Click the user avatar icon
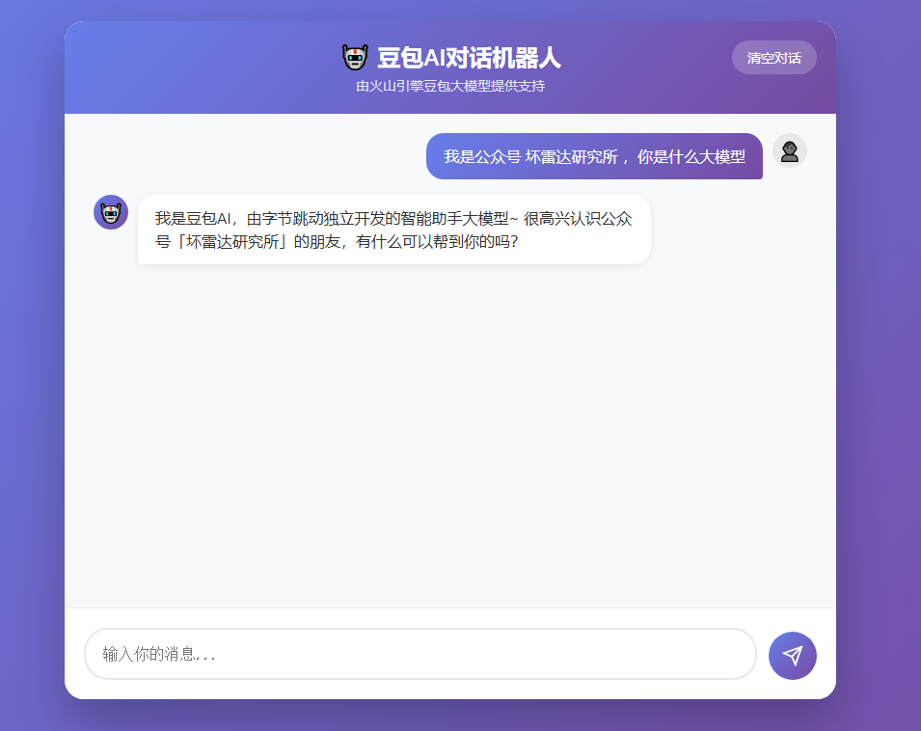 pyautogui.click(x=790, y=150)
